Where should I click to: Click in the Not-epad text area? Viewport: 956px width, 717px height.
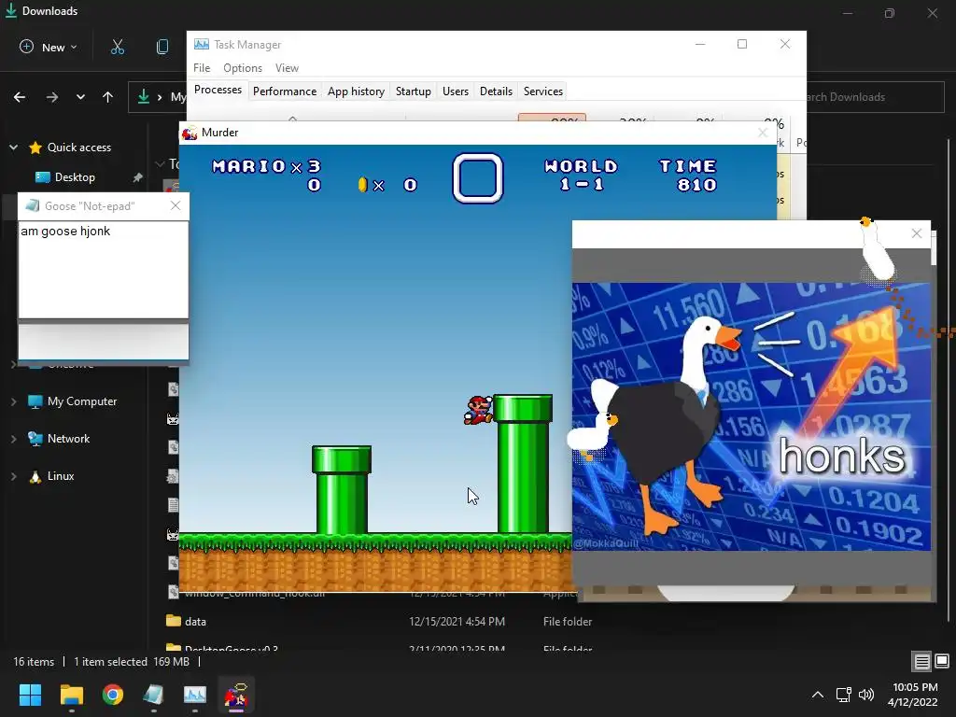point(103,269)
